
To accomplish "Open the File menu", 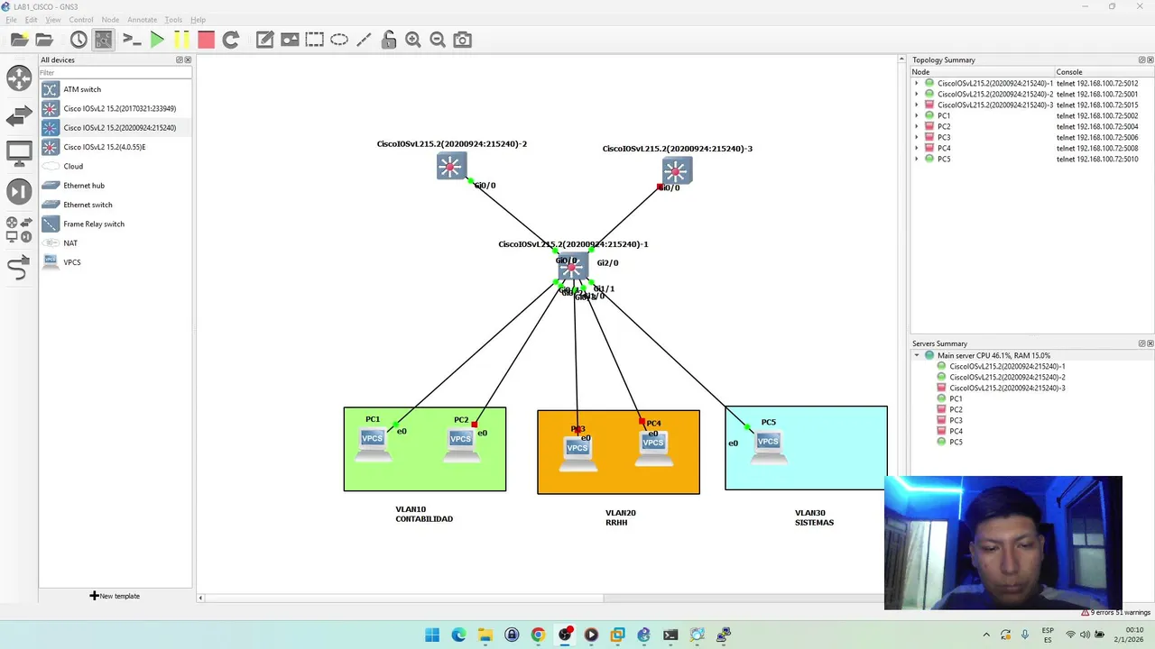I will click(12, 20).
